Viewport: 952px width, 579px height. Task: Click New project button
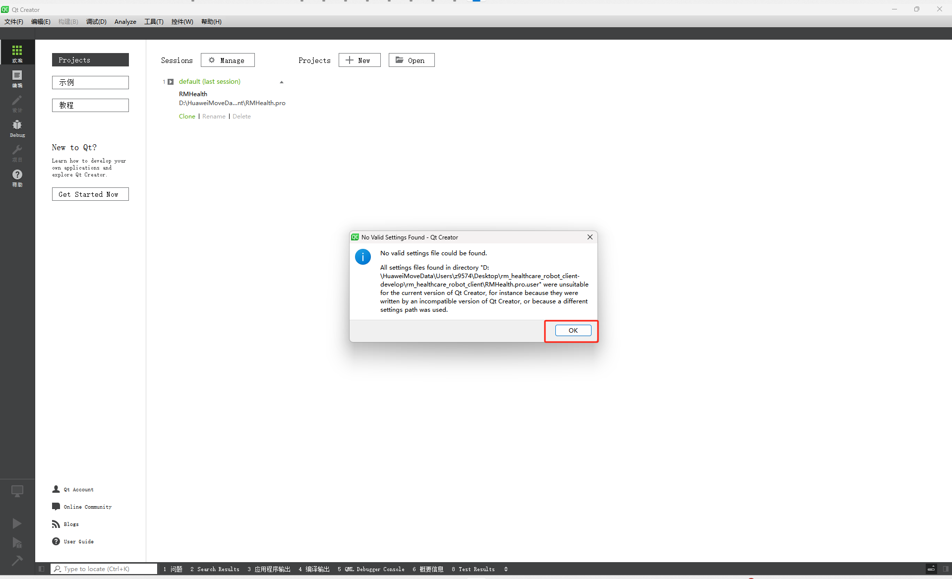[359, 60]
